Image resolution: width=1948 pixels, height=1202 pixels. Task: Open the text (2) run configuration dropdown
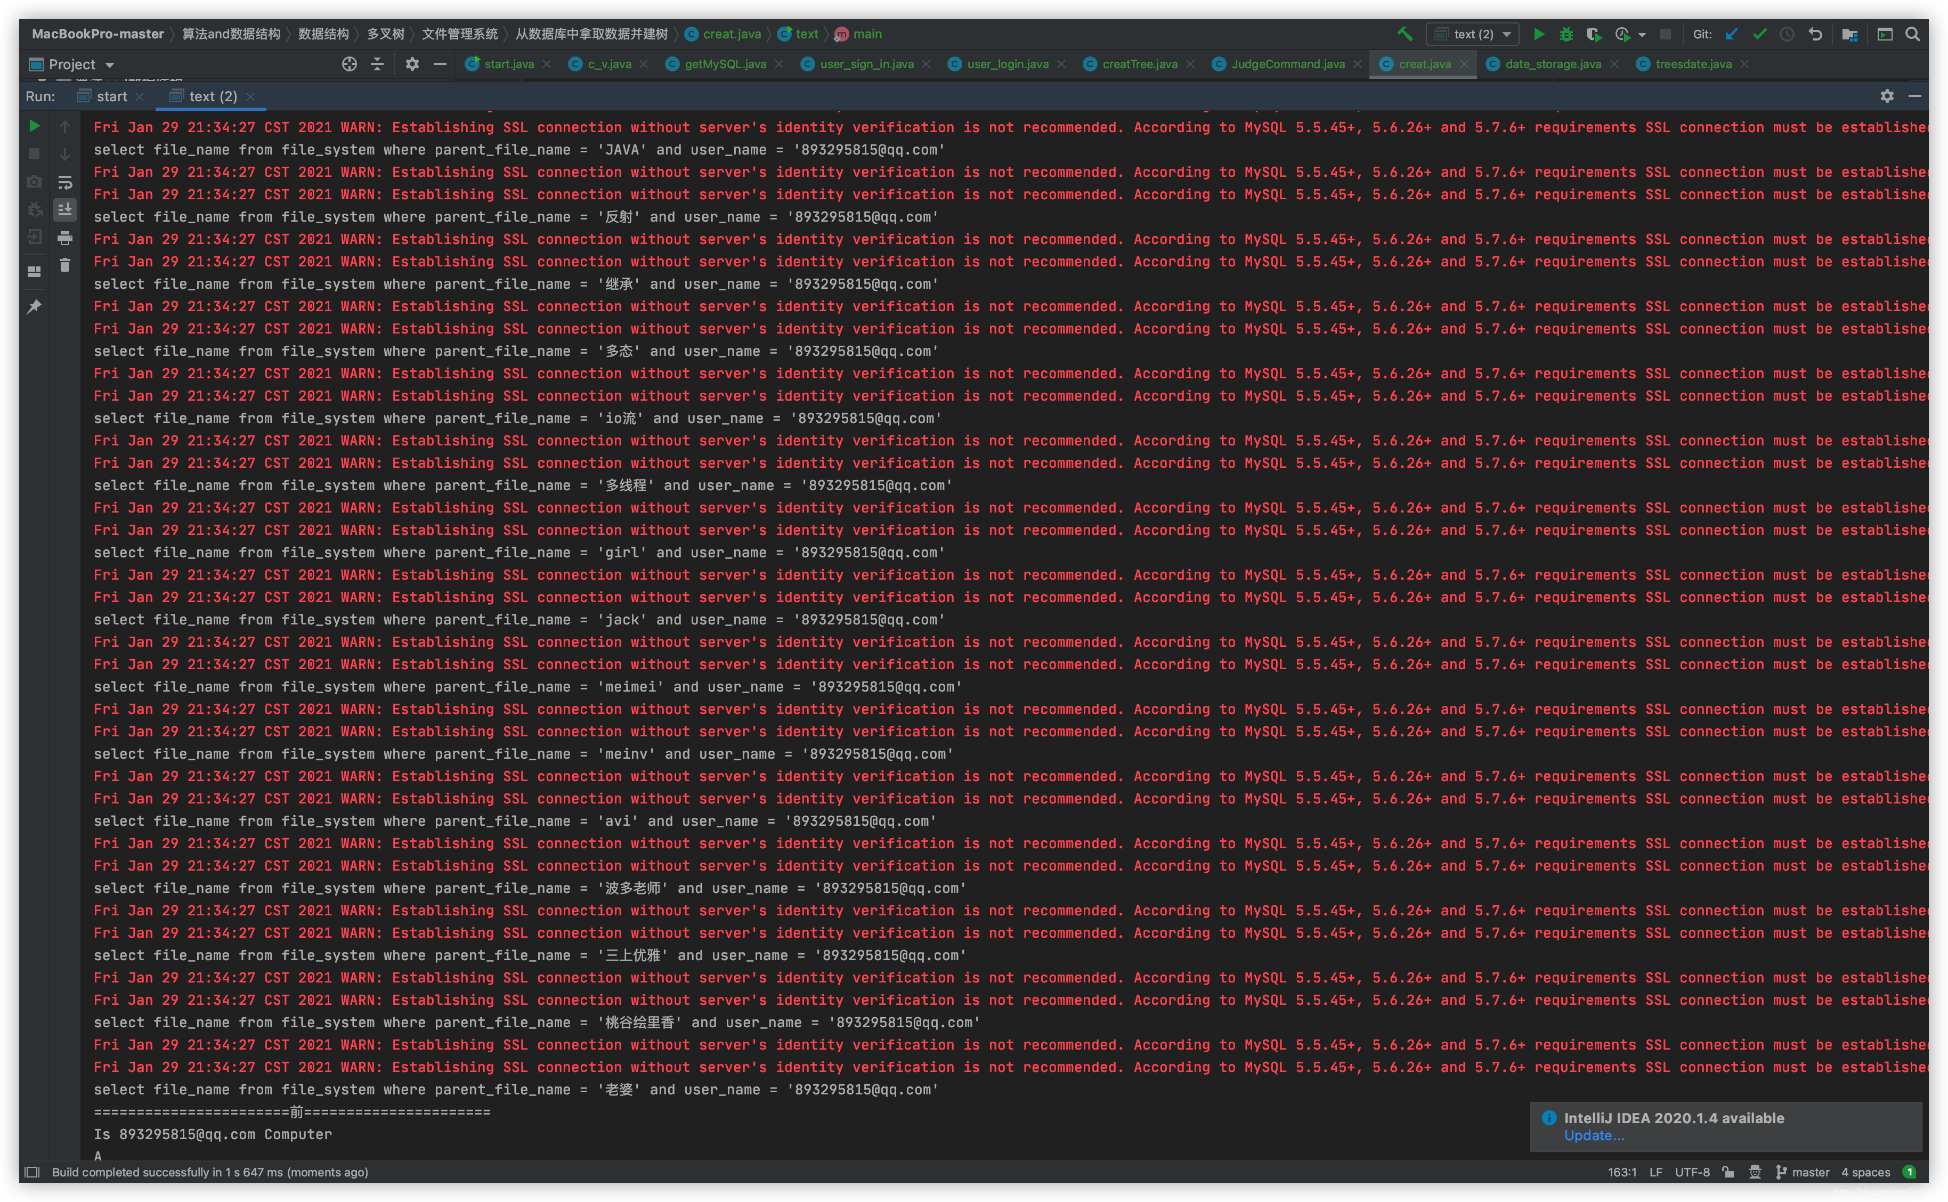coord(1473,34)
